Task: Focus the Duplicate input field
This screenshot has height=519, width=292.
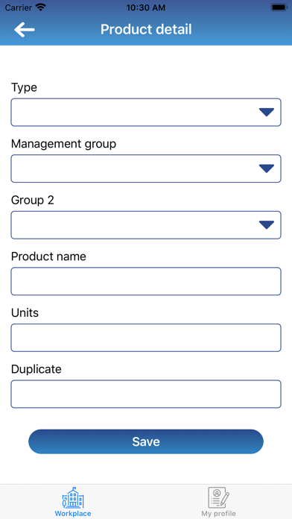Action: click(x=146, y=394)
